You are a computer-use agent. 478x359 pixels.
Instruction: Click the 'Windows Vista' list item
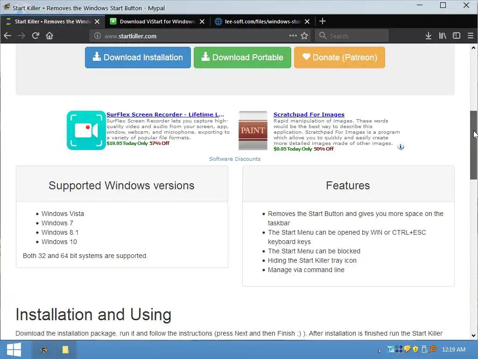point(63,214)
